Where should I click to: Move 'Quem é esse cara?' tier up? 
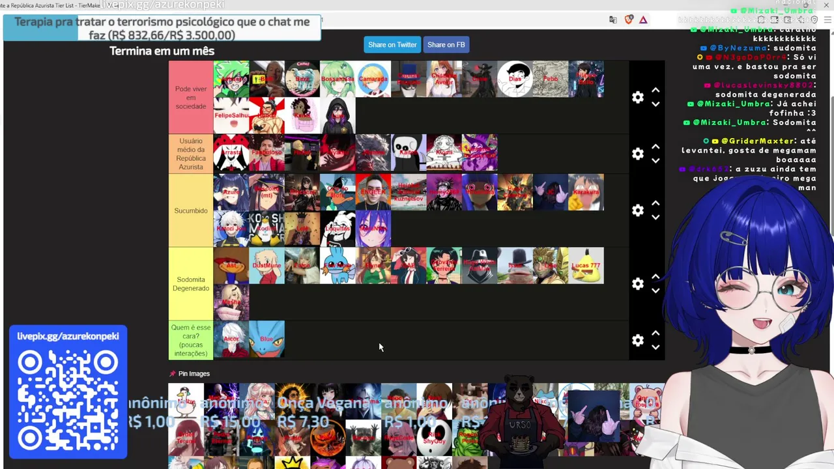point(655,333)
